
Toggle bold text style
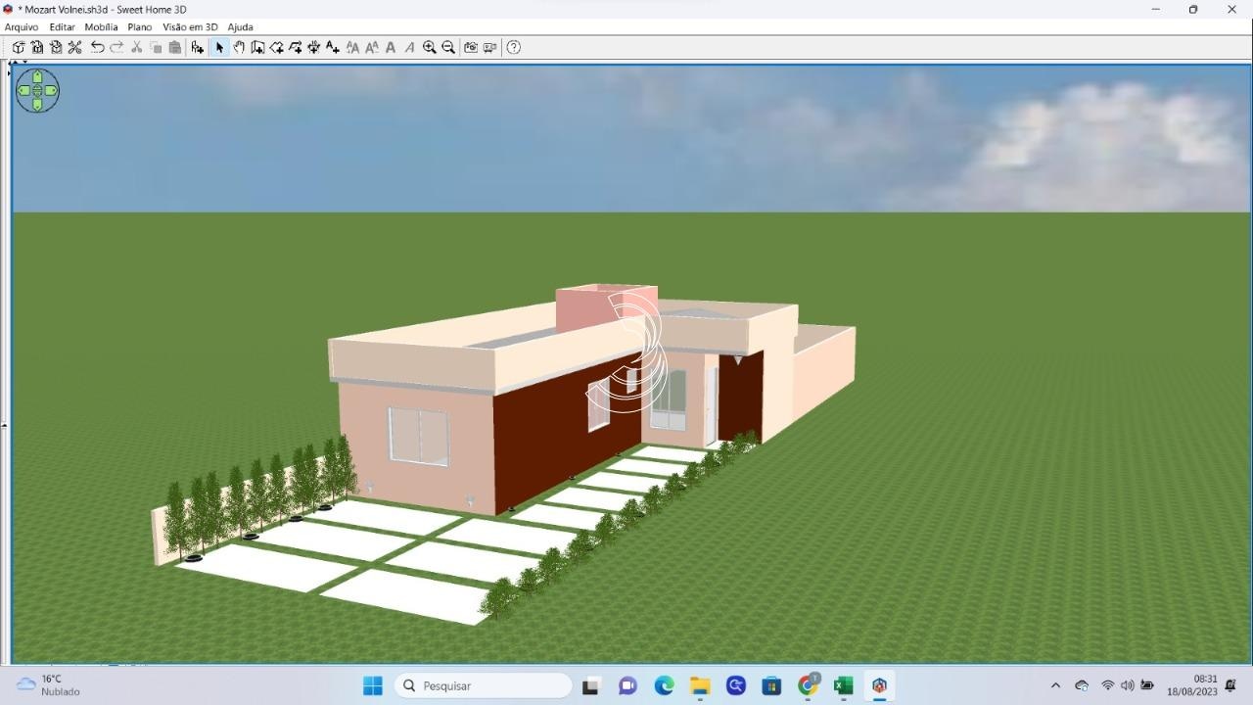[391, 47]
